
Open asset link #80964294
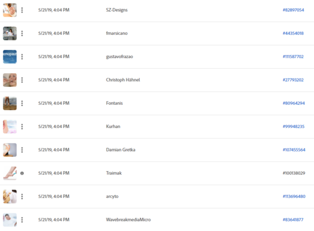point(294,103)
